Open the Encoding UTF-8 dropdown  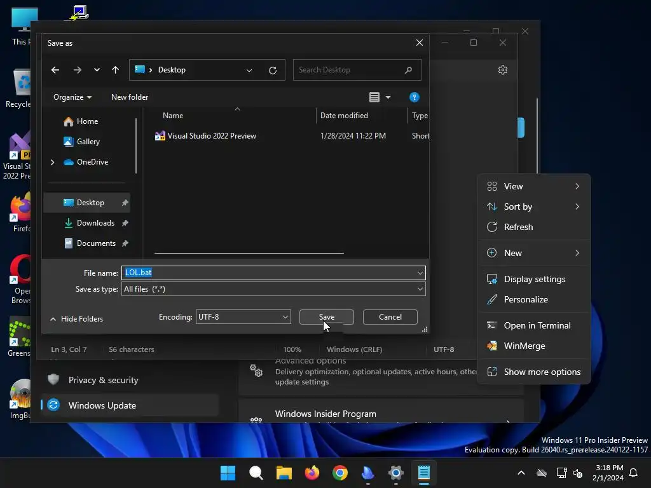(x=243, y=317)
